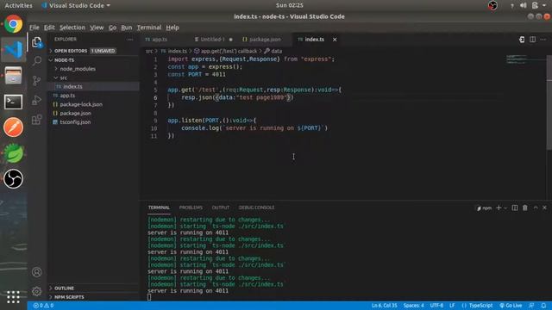Screen dimensions: 552x310
Task: Open Explorer views and more actions ellipsis
Action: click(x=130, y=40)
